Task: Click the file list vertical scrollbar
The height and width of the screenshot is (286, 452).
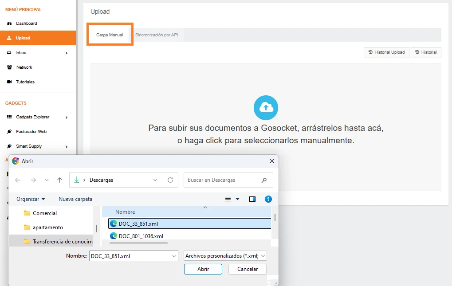Action: point(275,217)
